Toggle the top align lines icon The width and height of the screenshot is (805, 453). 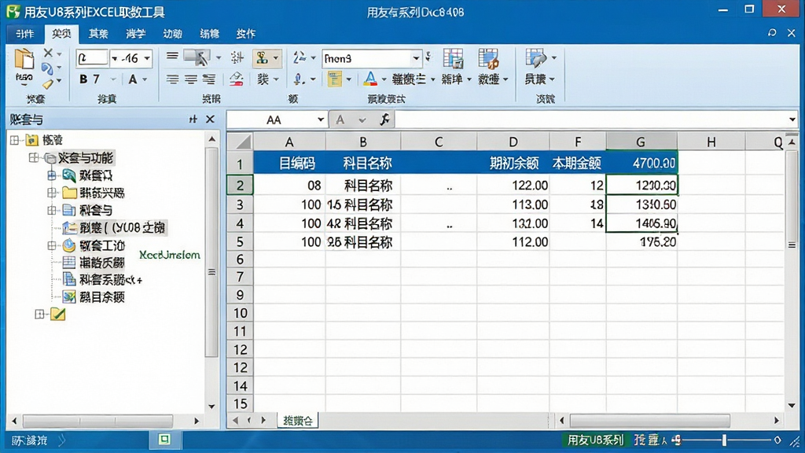point(172,56)
